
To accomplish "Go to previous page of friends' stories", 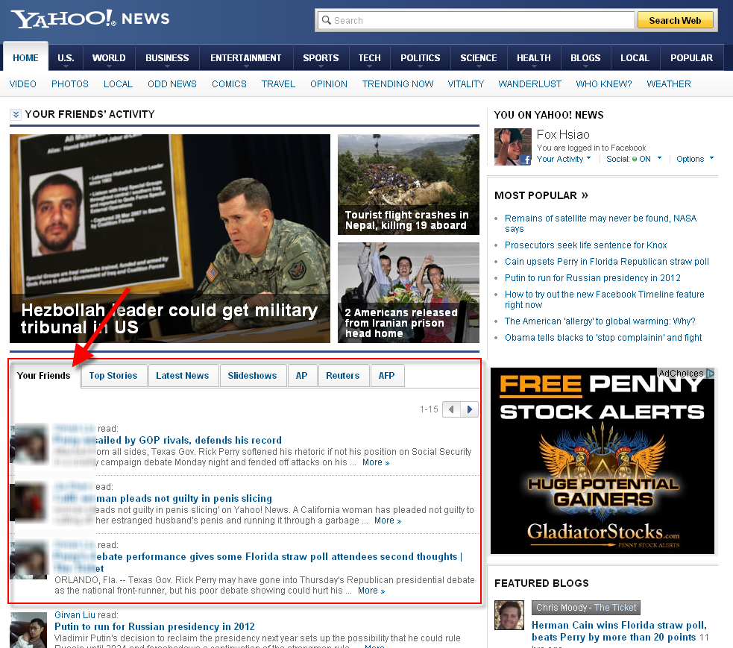I will click(x=451, y=409).
